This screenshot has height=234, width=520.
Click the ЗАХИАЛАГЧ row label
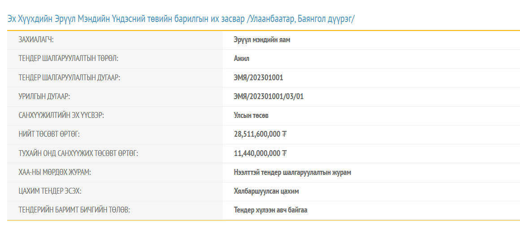pyautogui.click(x=36, y=40)
